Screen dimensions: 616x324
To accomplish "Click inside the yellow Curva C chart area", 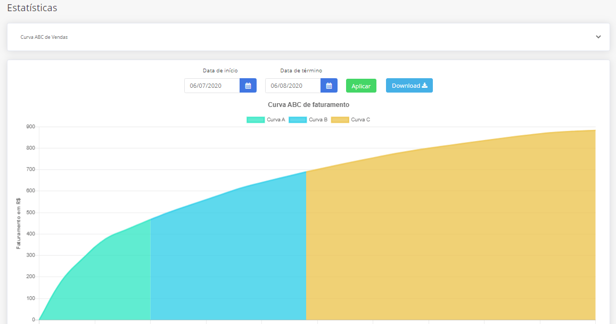I will point(453,239).
